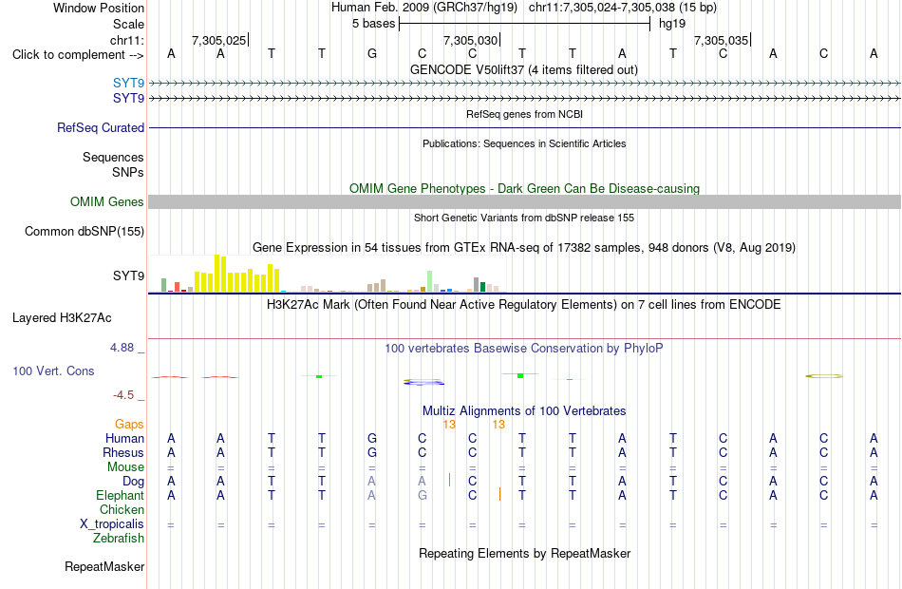
Task: Open the RefSeq Curated track label
Action: pos(100,128)
